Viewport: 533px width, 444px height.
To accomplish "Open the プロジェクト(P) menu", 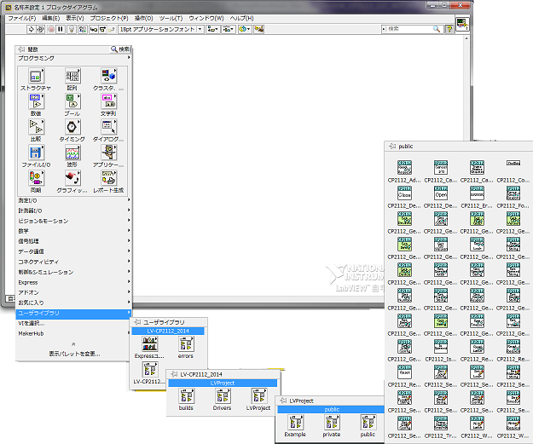I will (109, 19).
